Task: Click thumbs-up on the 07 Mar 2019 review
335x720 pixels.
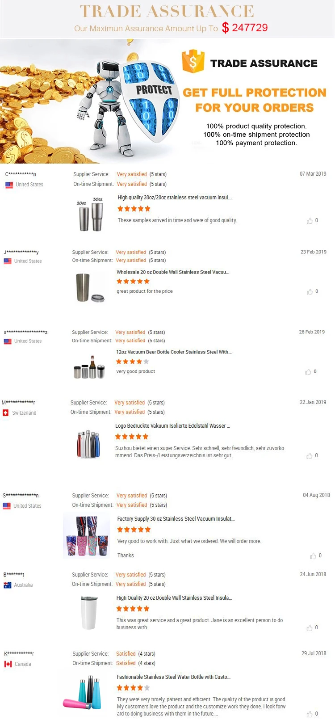Action: click(310, 221)
